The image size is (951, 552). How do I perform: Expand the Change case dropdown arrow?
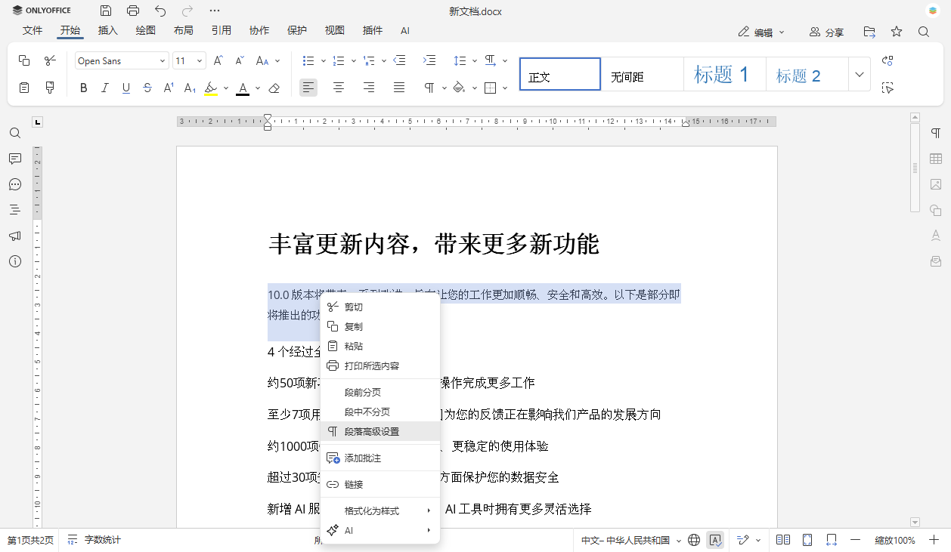pos(277,61)
